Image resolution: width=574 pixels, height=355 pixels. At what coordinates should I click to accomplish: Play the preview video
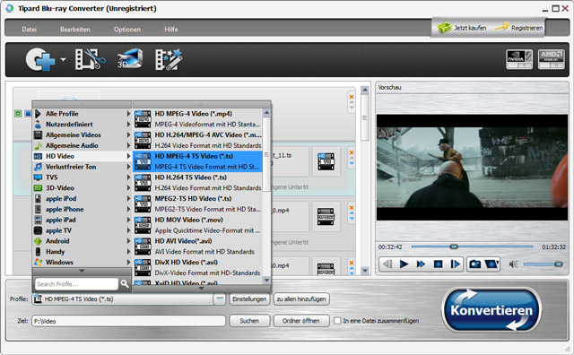coord(404,264)
